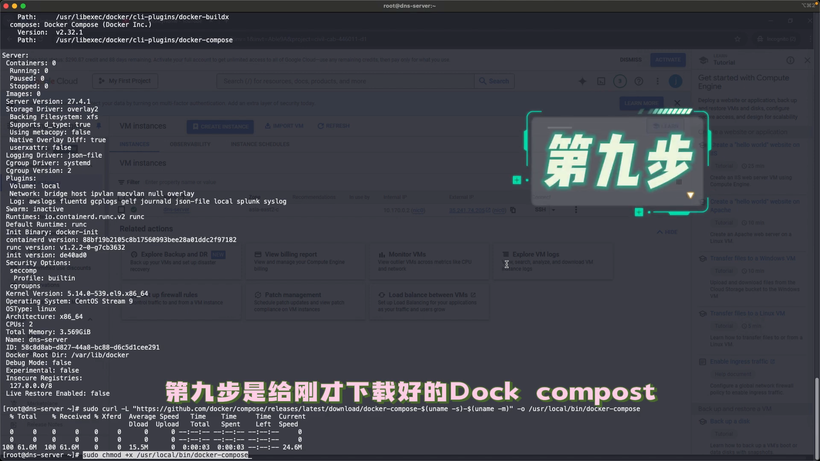Click the 'Server Version: 27.4.1' line
The height and width of the screenshot is (461, 820).
pos(48,102)
